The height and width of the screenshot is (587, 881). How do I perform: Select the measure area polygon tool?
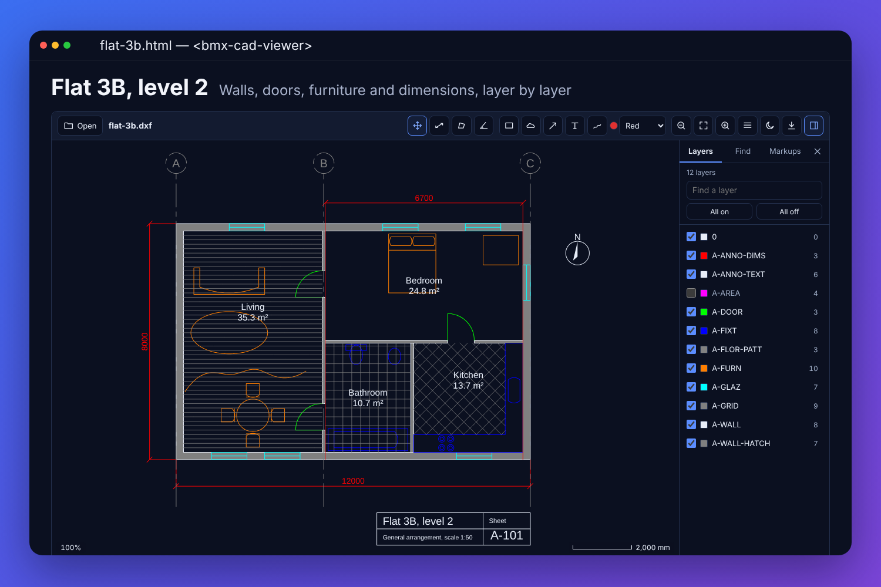pyautogui.click(x=462, y=126)
